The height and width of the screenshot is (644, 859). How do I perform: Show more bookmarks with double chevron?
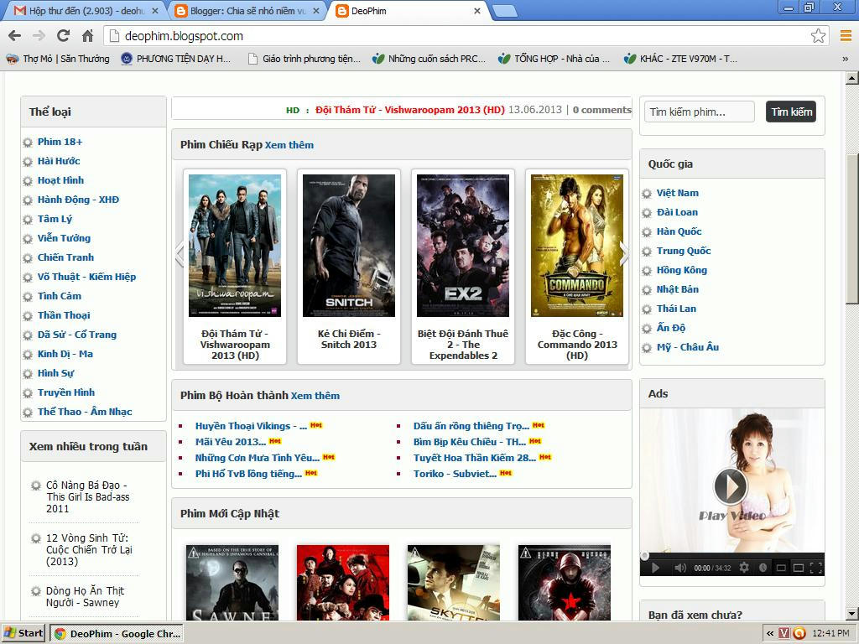click(846, 59)
